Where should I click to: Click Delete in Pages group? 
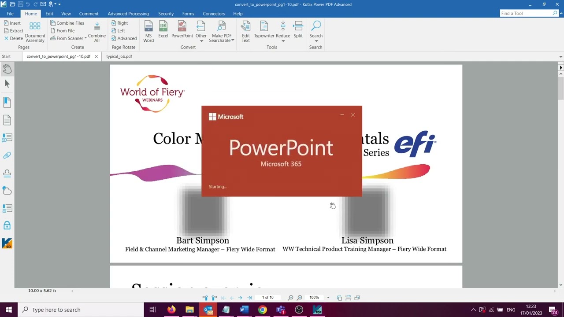(x=13, y=38)
